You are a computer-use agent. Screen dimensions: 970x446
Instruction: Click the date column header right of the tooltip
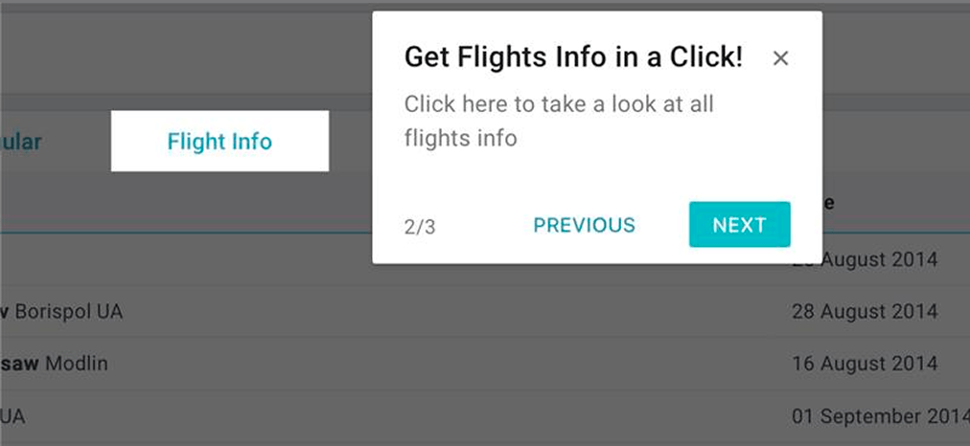(828, 203)
